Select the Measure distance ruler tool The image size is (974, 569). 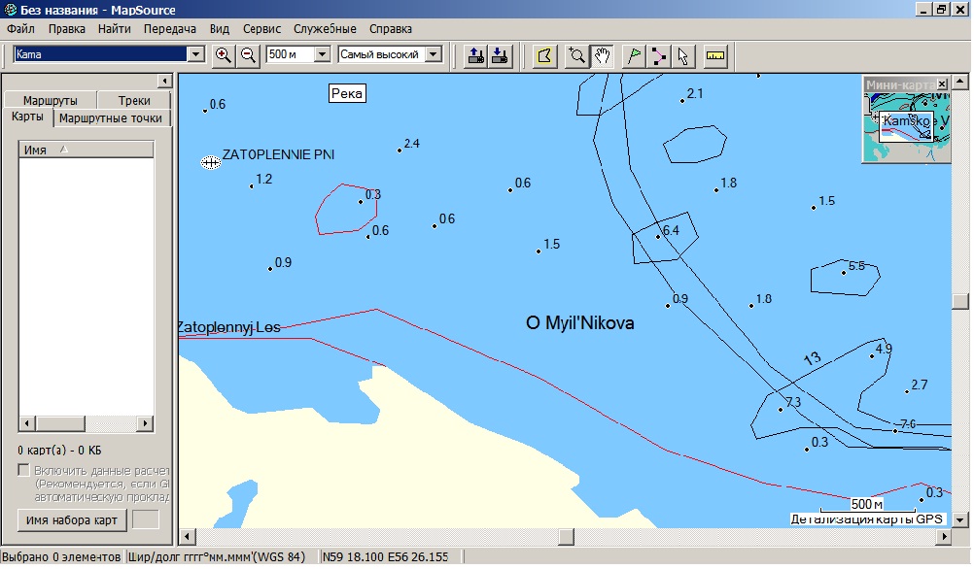pos(715,55)
